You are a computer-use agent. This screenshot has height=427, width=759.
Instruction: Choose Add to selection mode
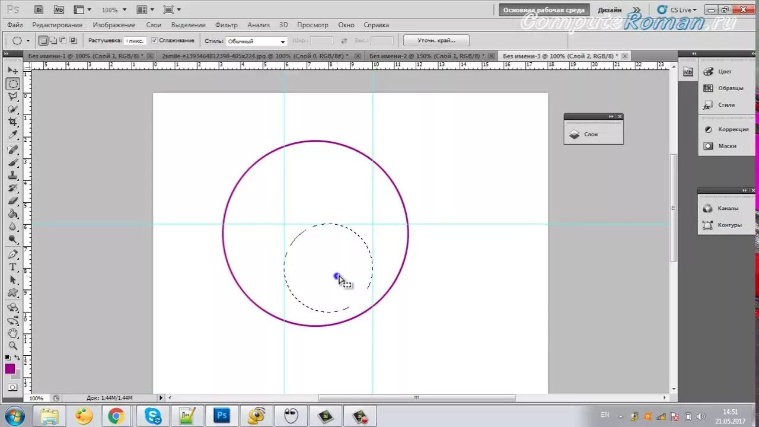point(53,40)
